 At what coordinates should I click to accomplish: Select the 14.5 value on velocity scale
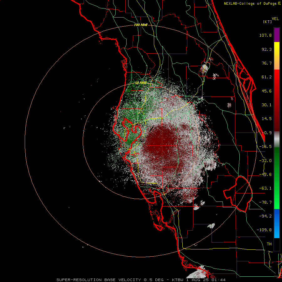coord(267,119)
